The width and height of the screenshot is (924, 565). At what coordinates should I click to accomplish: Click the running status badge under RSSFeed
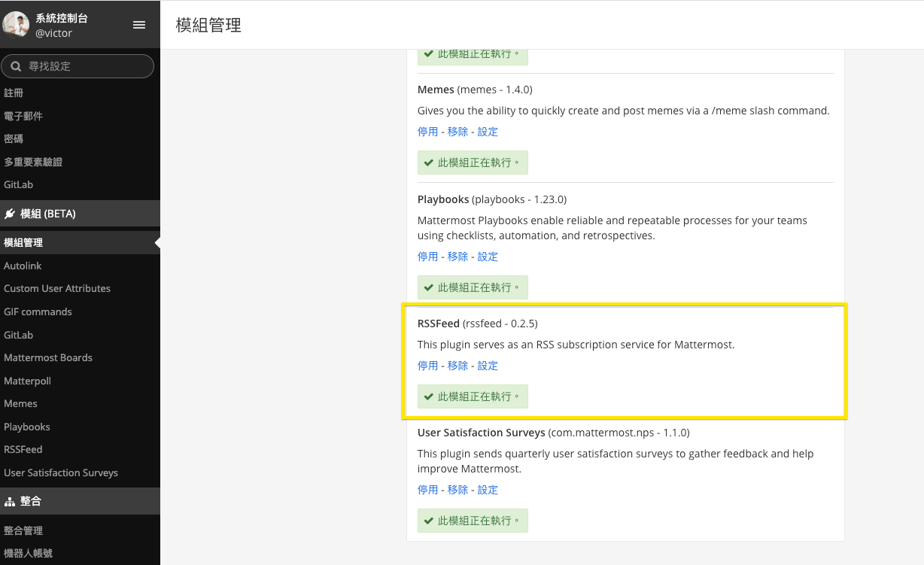tap(473, 396)
